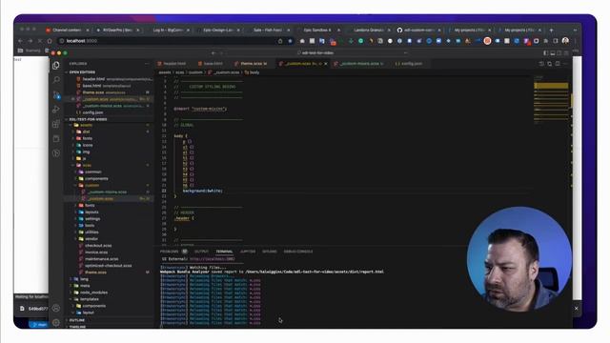Switch to the Channel content browser tab
This screenshot has width=610, height=343.
[67, 30]
